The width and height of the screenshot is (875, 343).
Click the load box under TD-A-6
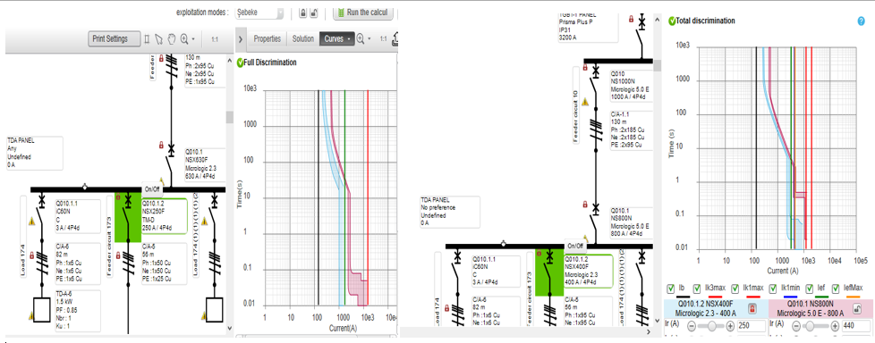pos(42,310)
